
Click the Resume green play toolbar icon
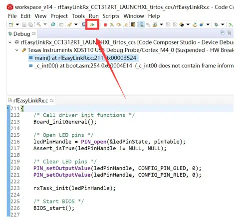(92, 24)
